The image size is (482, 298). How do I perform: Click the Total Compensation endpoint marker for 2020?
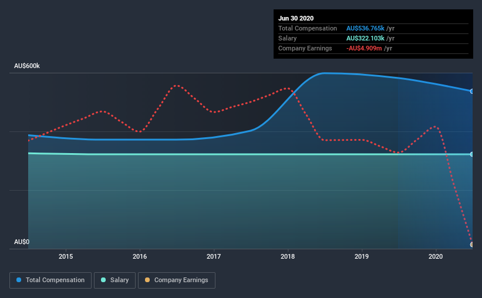pos(471,92)
